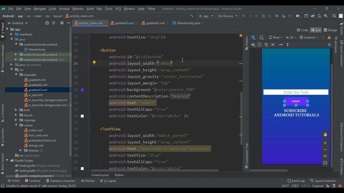The width and height of the screenshot is (344, 193).
Task: Click white color swatch in gutter line 42
Action: [x=82, y=168]
